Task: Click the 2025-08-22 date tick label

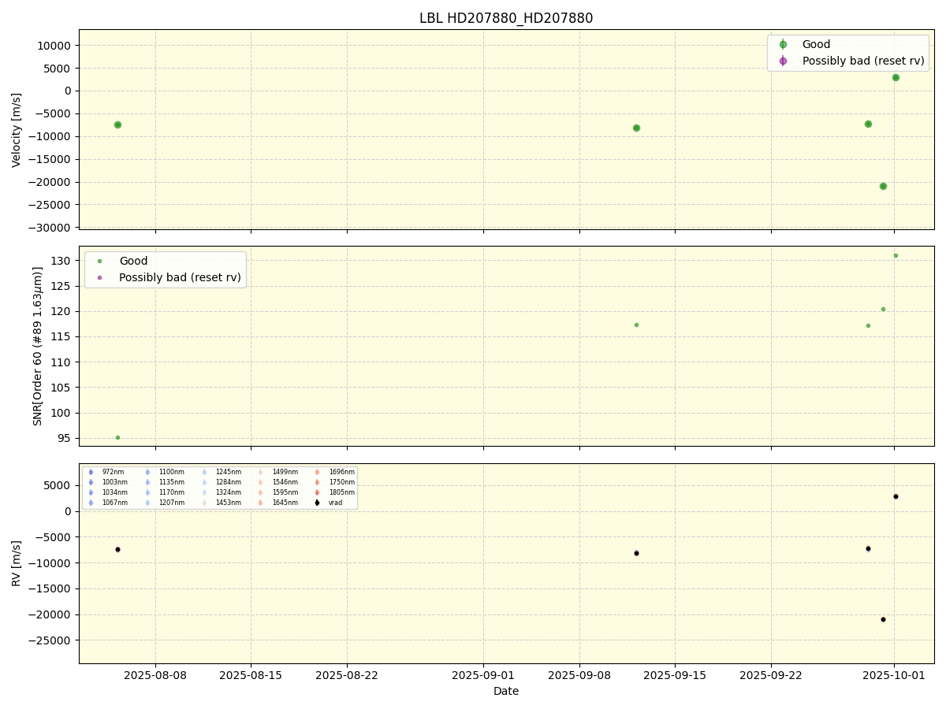Action: click(347, 675)
